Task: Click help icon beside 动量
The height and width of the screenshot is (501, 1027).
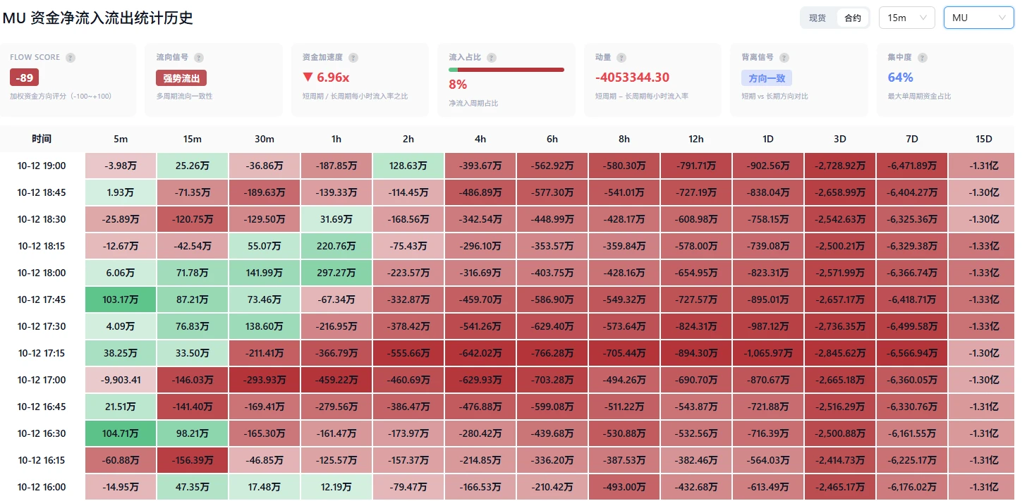Action: pos(623,58)
